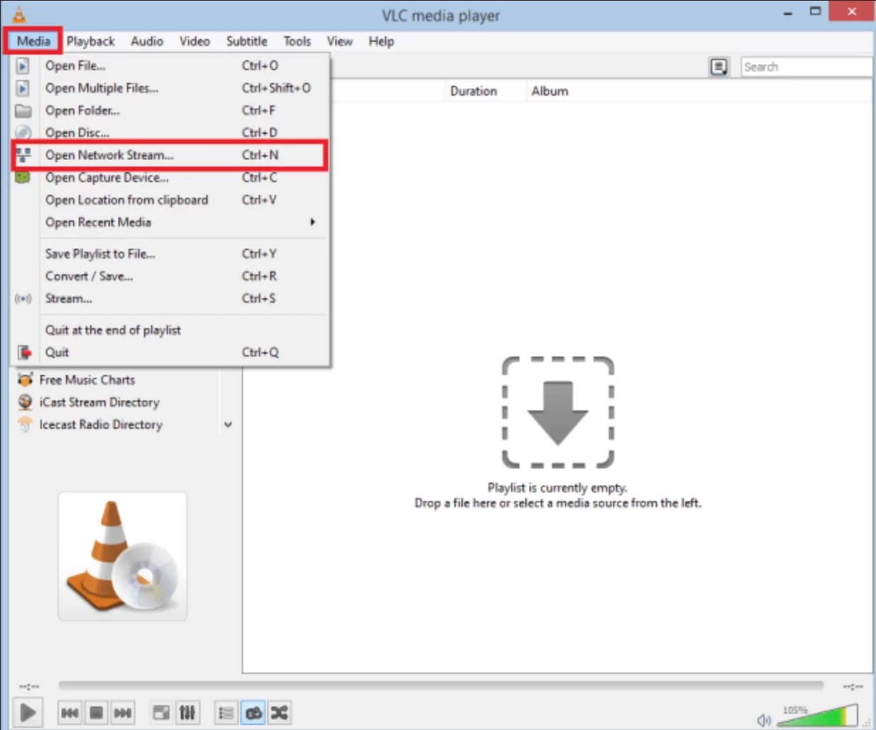Open the Tools menu
The height and width of the screenshot is (730, 876).
point(296,41)
